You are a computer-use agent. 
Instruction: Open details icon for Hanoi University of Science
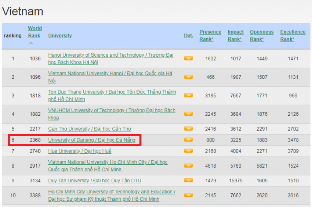coord(188,58)
